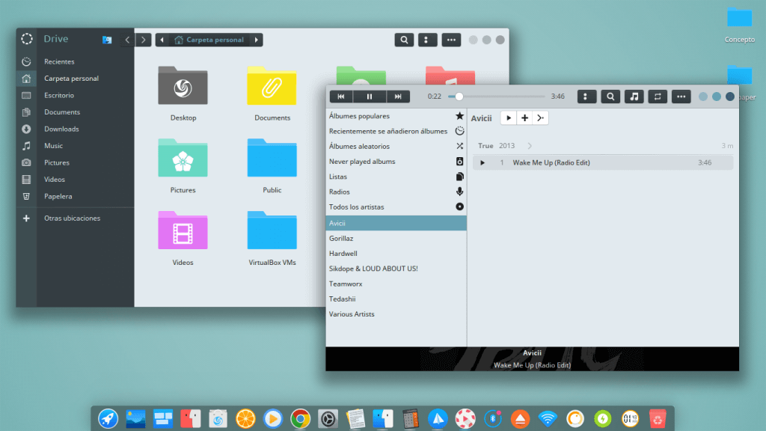Select the teal Pictures folder
766x431 pixels.
click(183, 158)
